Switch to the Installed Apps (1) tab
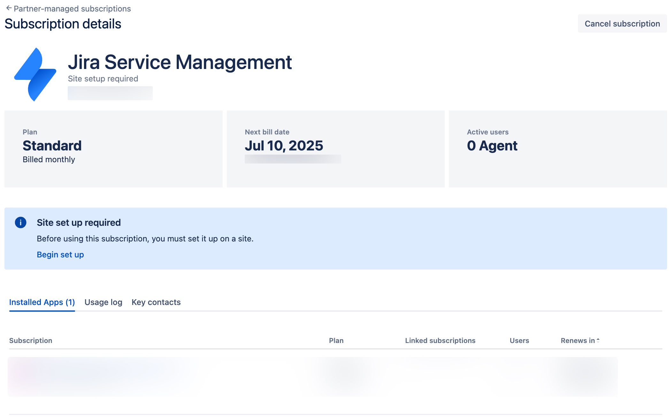 (x=42, y=302)
